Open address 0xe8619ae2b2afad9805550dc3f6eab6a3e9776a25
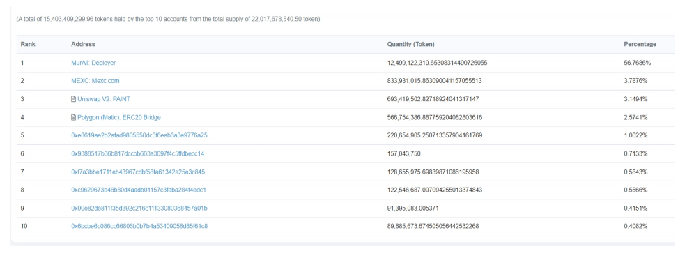This screenshot has width=694, height=265. tap(139, 135)
